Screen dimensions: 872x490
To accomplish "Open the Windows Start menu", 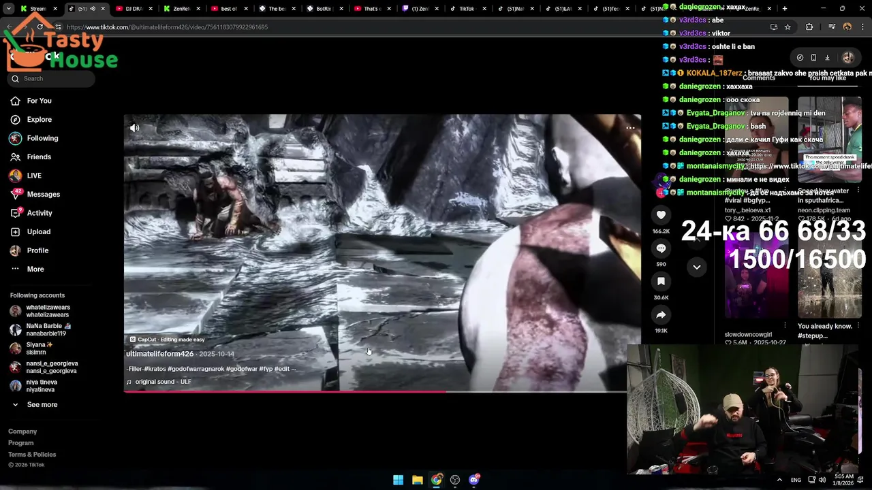I will click(399, 480).
